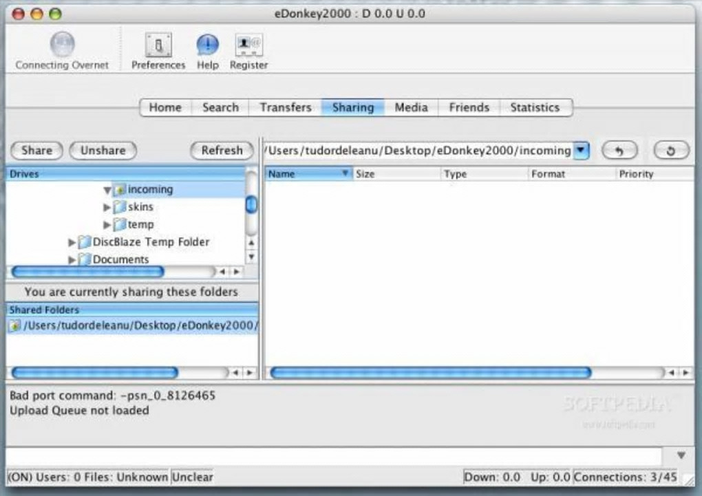Click the file list scroll right arrow
The image size is (702, 496).
pyautogui.click(x=686, y=372)
